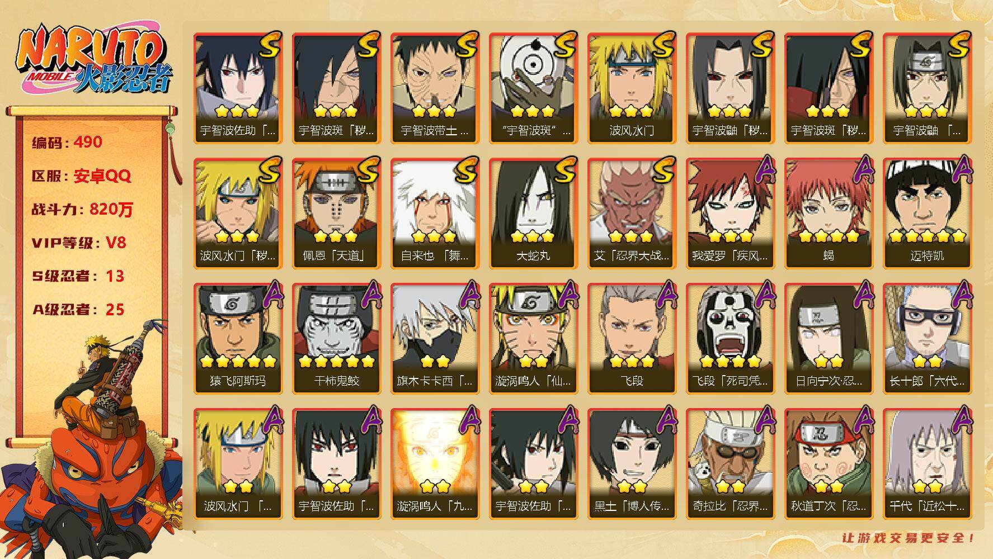Click the 让游戏交易更安全 slogan
Image resolution: width=993 pixels, height=559 pixels.
pyautogui.click(x=909, y=538)
